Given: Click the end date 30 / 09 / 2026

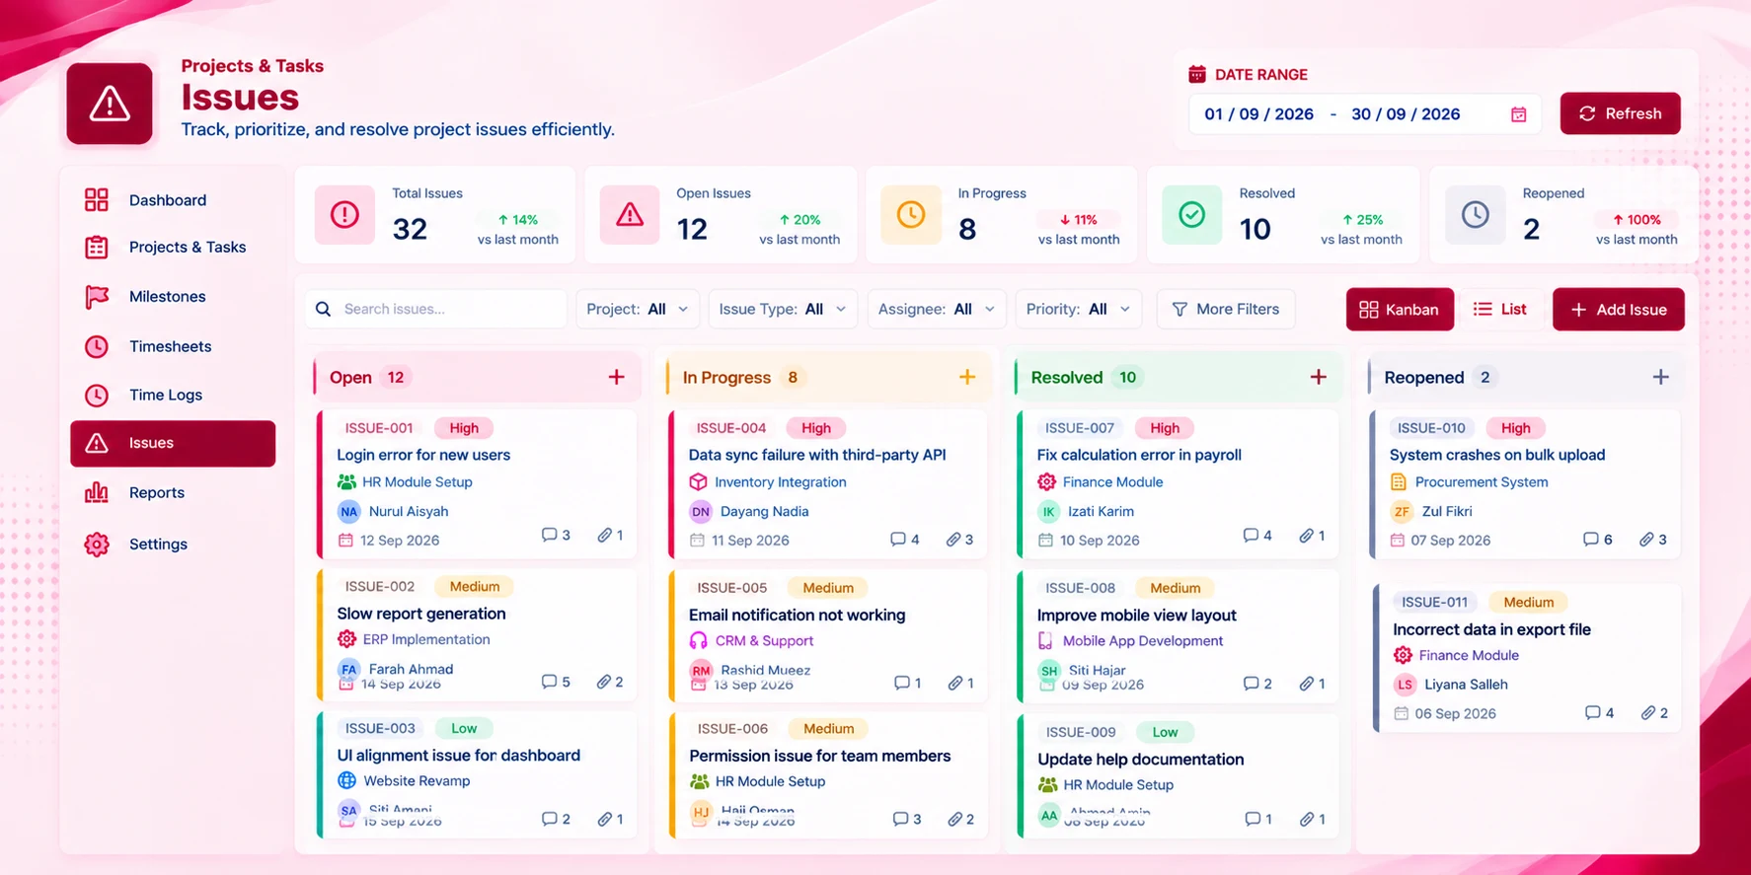Looking at the screenshot, I should click(1406, 114).
